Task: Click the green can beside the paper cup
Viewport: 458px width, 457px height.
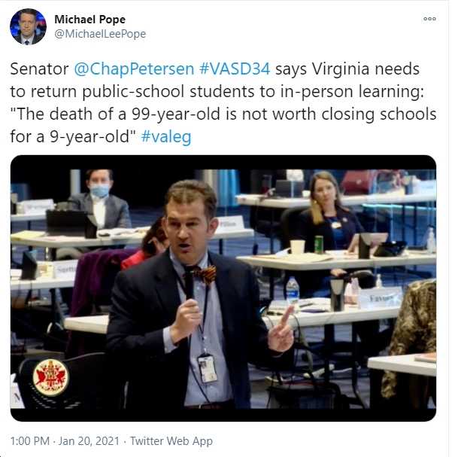Action: coord(319,245)
